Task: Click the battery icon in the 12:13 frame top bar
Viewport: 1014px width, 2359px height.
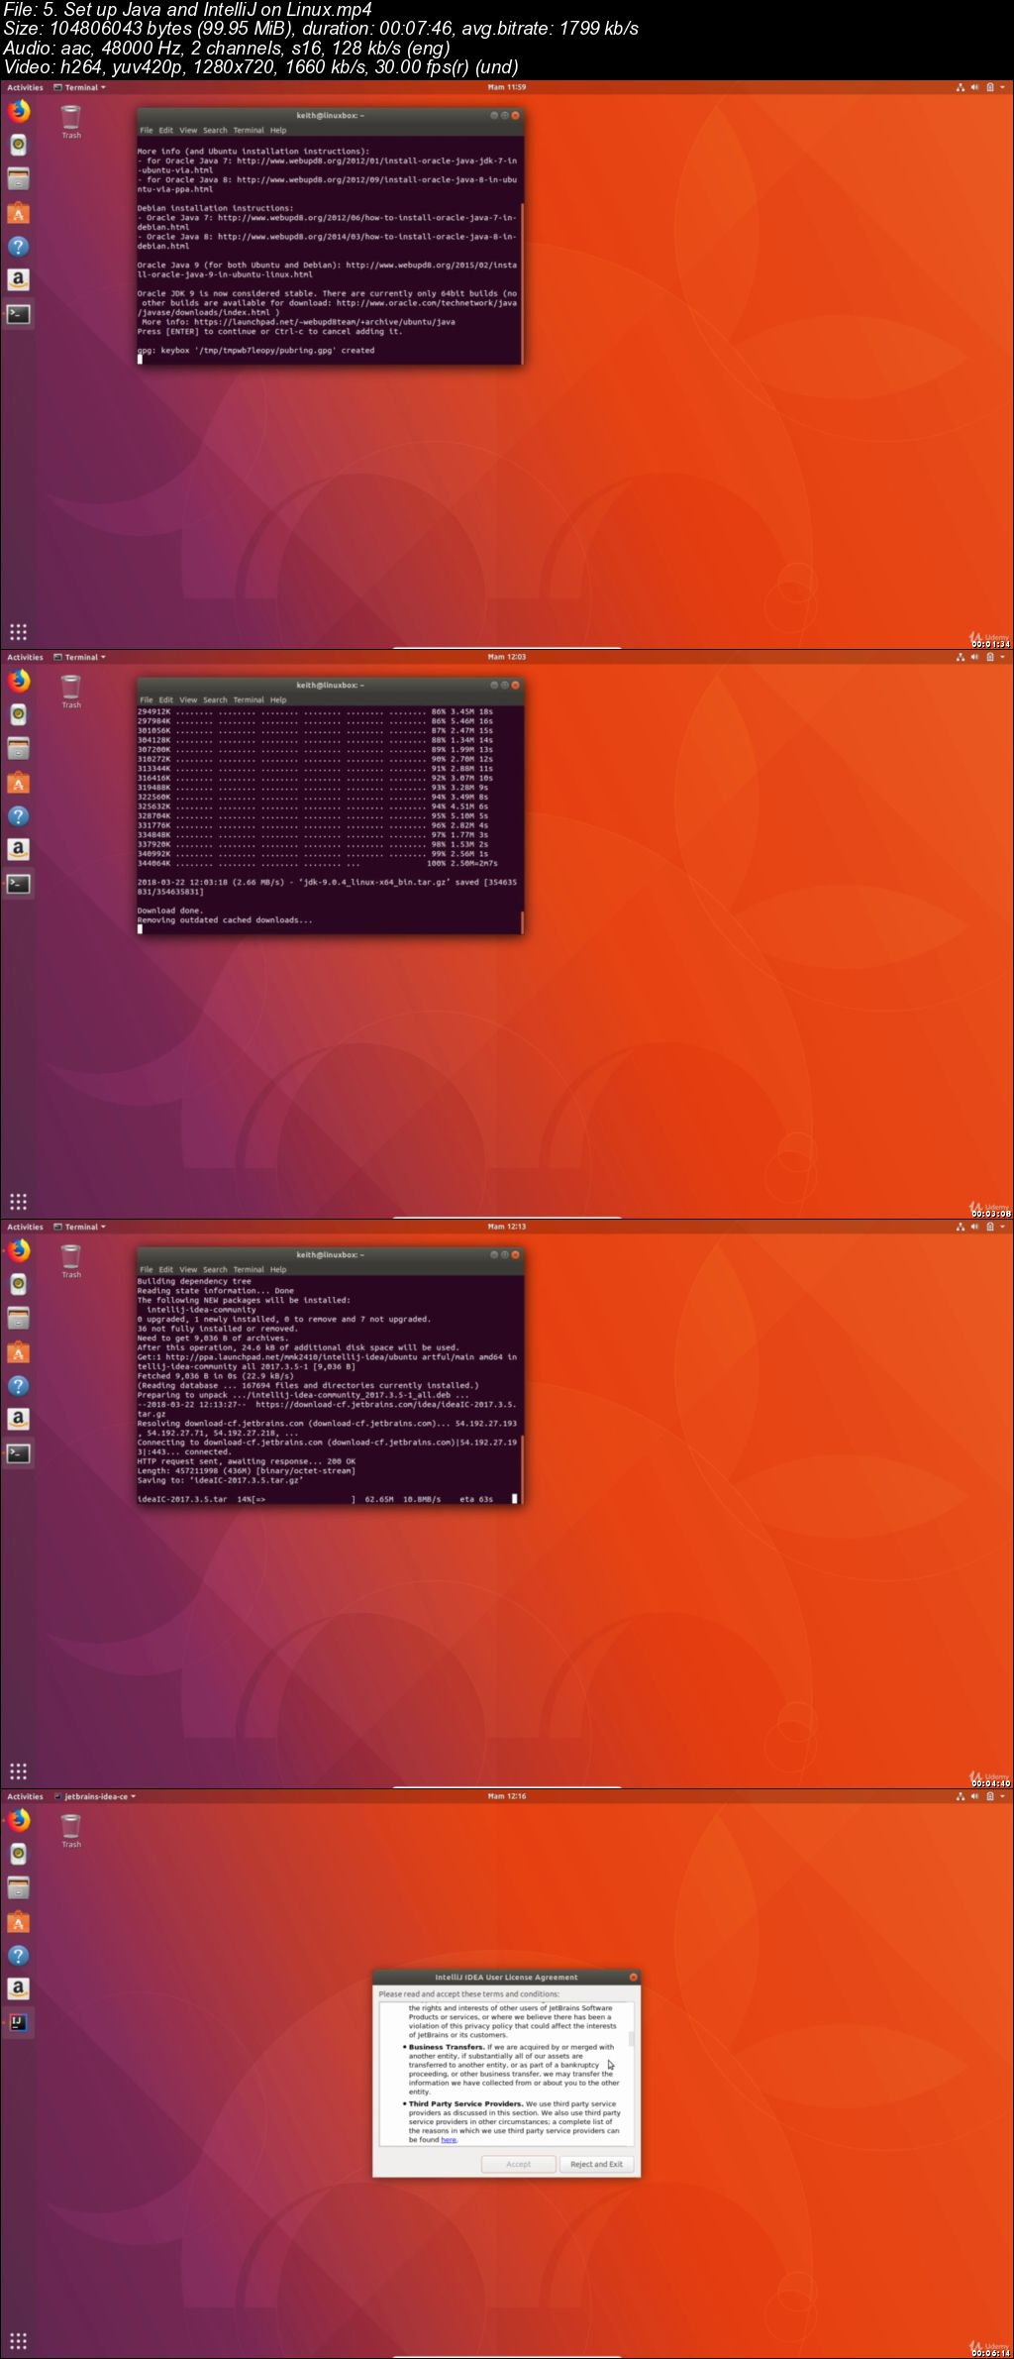Action: 989,1227
